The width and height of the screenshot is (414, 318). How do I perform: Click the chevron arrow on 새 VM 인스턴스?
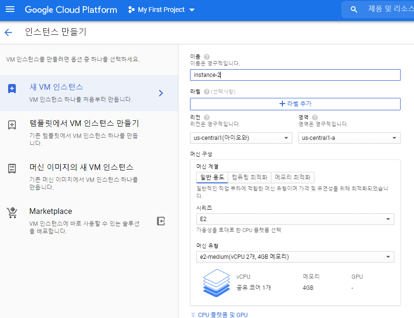pos(161,93)
